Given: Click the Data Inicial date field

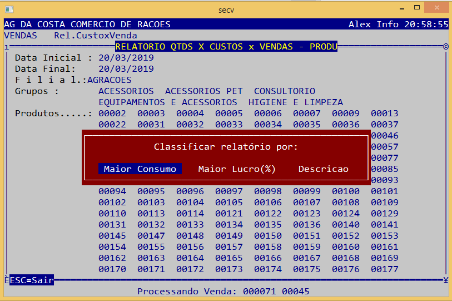Looking at the screenshot, I should pyautogui.click(x=126, y=58).
